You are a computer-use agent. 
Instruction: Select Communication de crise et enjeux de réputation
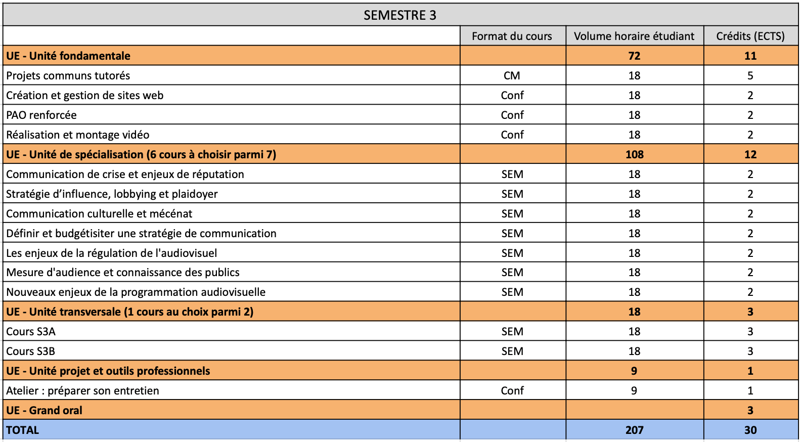point(125,174)
